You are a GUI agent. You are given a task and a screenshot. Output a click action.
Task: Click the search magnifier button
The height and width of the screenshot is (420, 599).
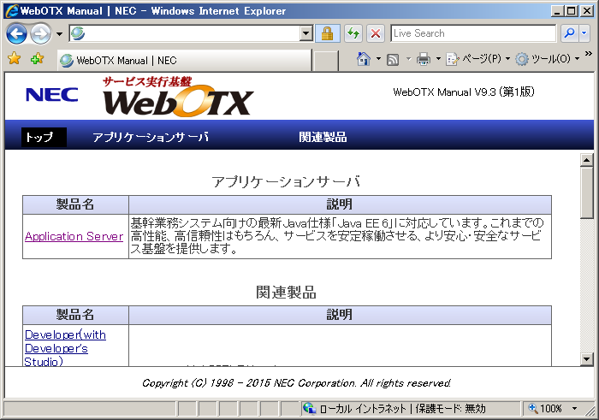tap(569, 33)
